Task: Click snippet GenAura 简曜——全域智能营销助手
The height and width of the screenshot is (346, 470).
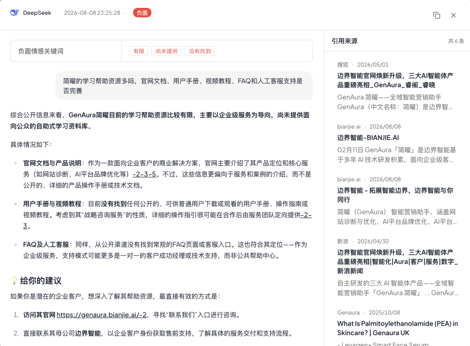Action: (395, 102)
